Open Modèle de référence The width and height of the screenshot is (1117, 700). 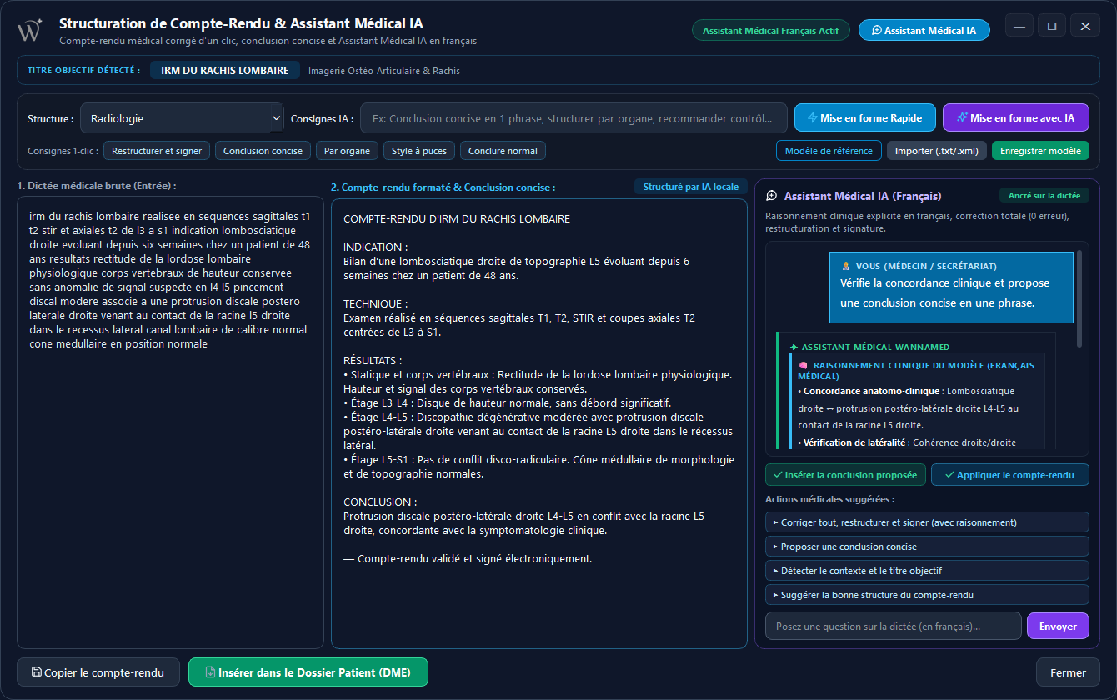829,151
